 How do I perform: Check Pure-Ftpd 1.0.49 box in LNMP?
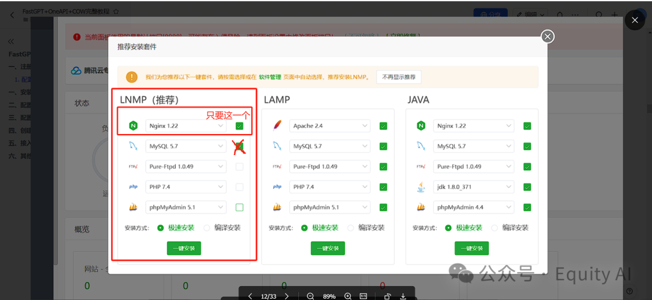[x=240, y=167]
